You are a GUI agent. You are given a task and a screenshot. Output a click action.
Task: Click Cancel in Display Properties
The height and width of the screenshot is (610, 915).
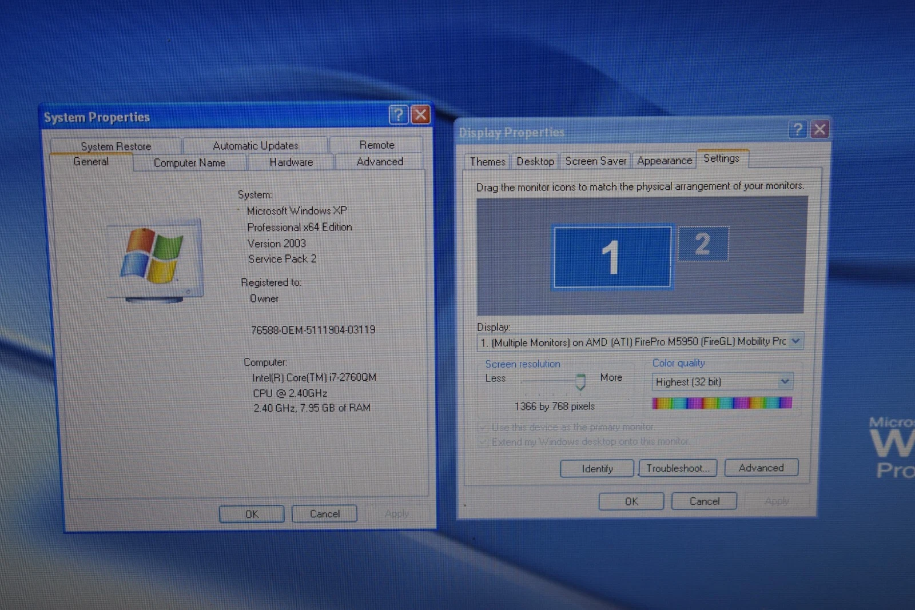click(705, 501)
